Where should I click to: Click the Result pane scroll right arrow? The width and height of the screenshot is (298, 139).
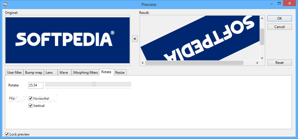click(x=257, y=63)
